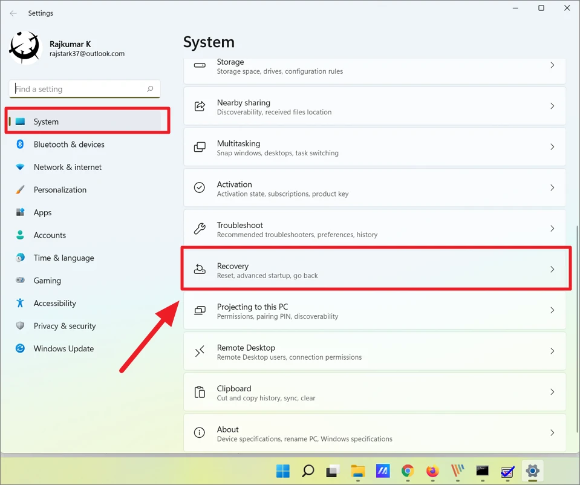Click the back arrow button
This screenshot has height=485, width=580.
tap(13, 13)
